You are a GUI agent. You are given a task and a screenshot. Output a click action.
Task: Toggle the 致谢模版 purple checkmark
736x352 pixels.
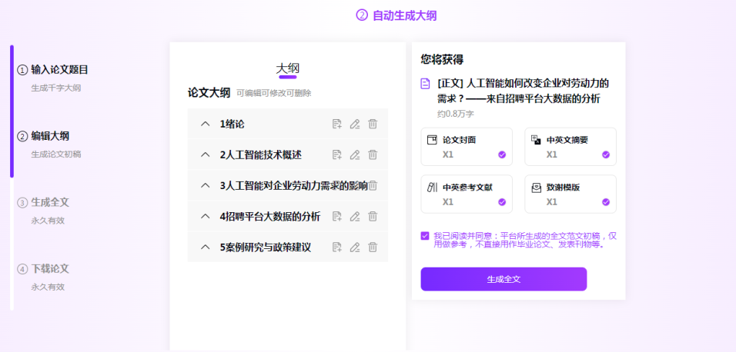tap(606, 202)
